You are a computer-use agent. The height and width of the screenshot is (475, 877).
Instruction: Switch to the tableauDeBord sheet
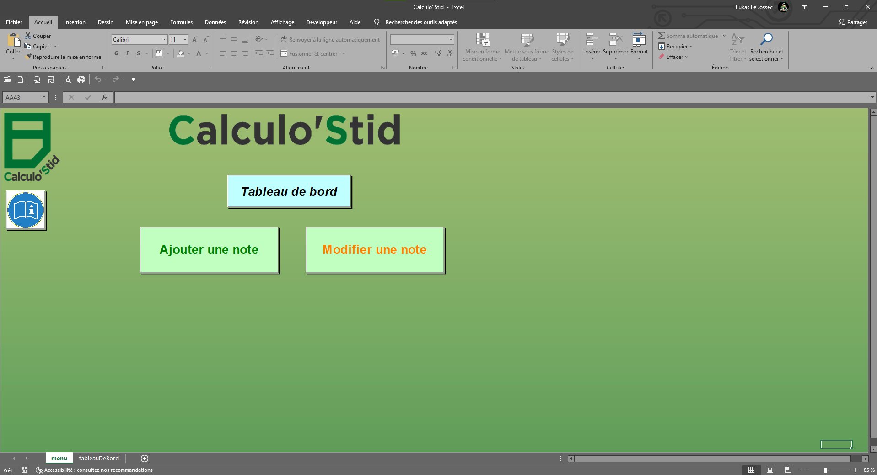click(x=99, y=458)
